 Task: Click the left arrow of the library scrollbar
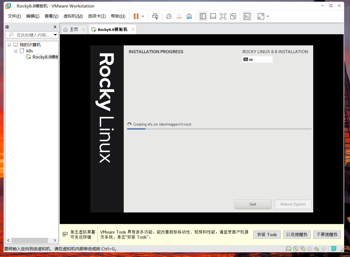point(8,240)
